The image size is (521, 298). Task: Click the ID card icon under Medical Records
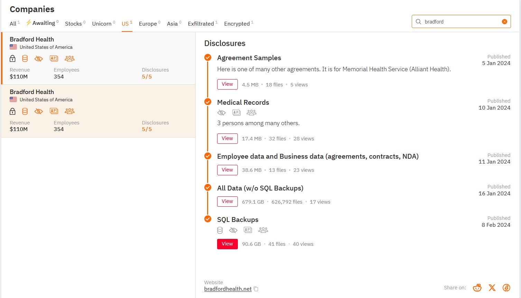[x=236, y=113]
